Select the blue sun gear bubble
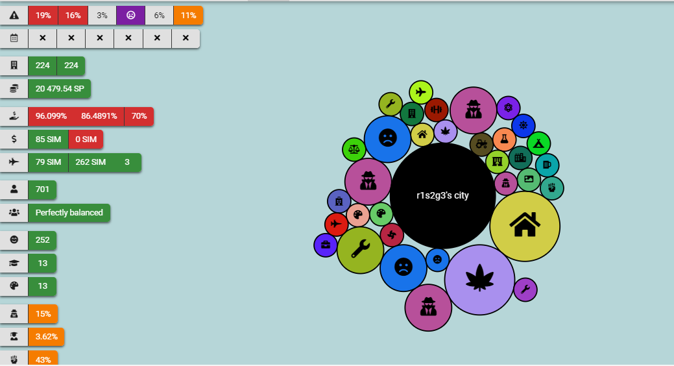The width and height of the screenshot is (674, 366). (x=523, y=126)
